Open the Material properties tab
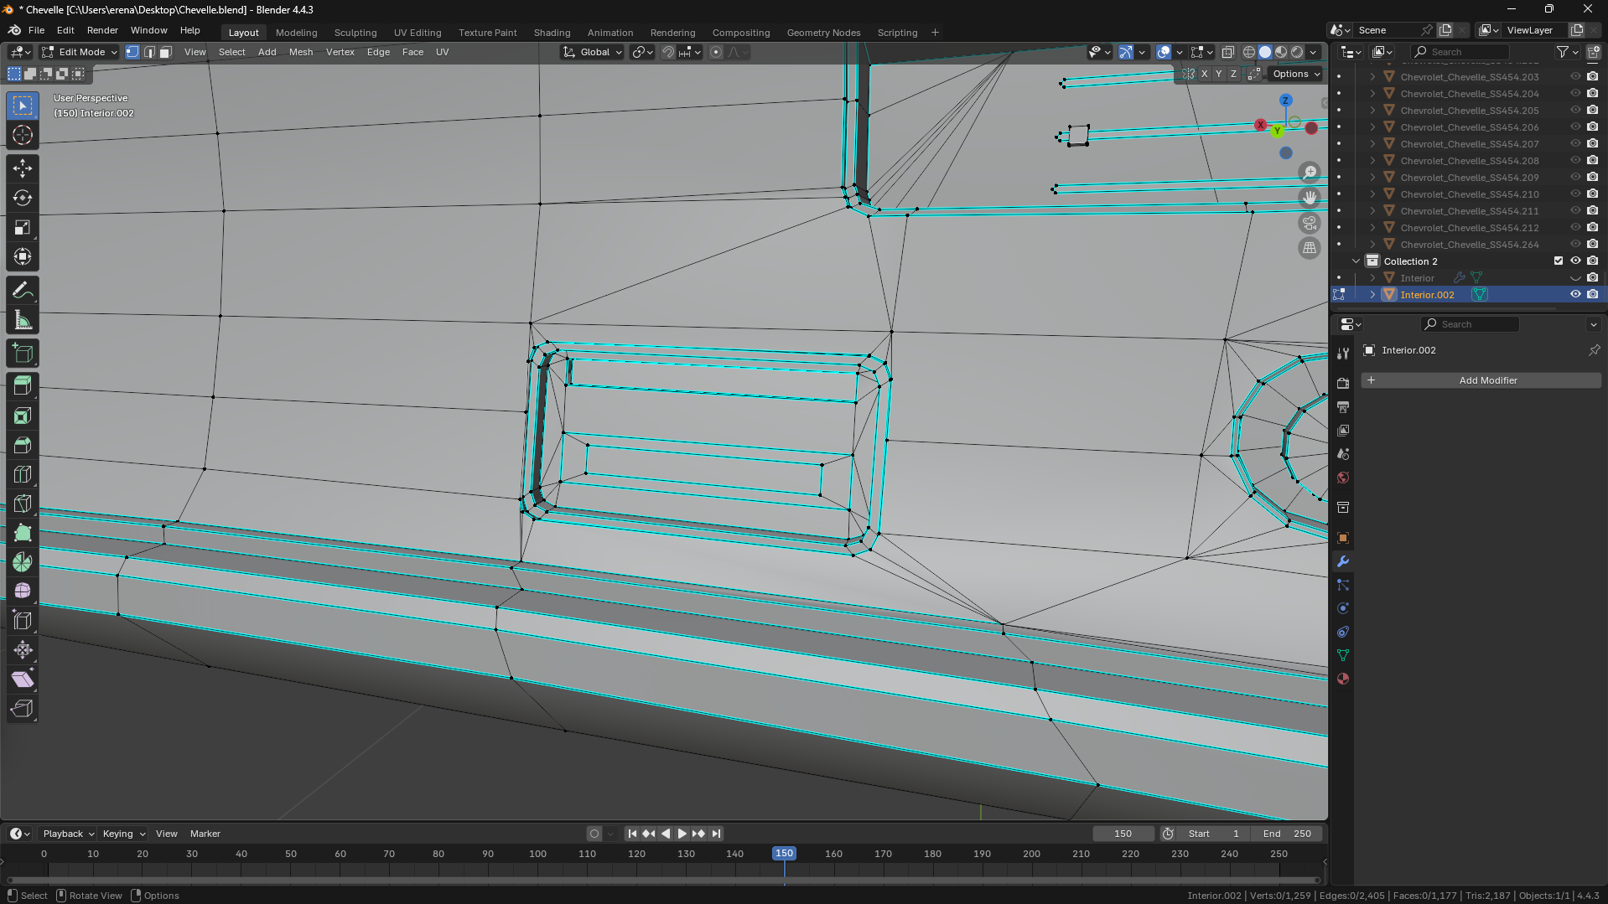This screenshot has height=904, width=1608. pyautogui.click(x=1343, y=679)
